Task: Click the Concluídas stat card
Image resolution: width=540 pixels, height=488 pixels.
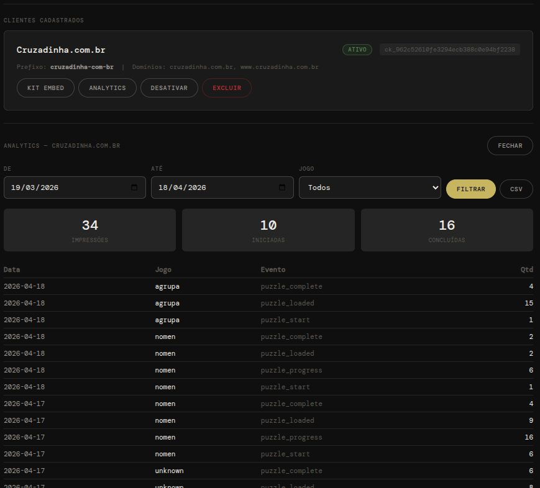Action: click(x=446, y=230)
